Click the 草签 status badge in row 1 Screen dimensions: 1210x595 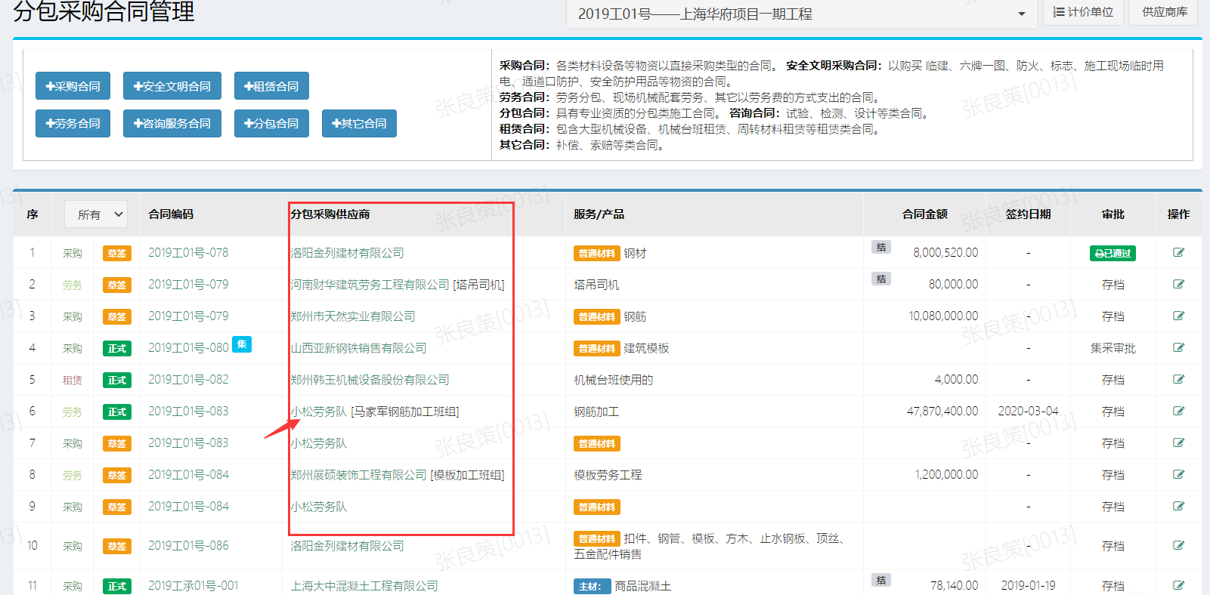point(117,254)
